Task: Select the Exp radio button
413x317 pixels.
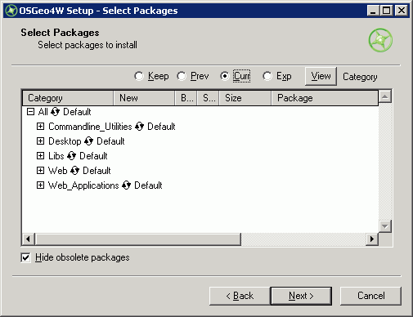Action: 267,76
